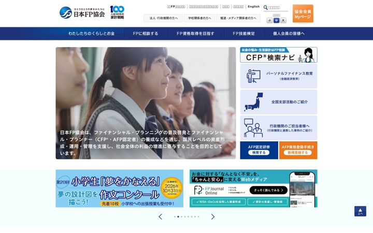This screenshot has width=373, height=233.
Task: Click the Japan map icon for 全国支部活動
Action: click(253, 102)
